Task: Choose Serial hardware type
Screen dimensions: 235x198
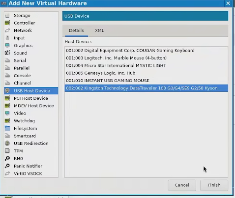Action: (20, 60)
